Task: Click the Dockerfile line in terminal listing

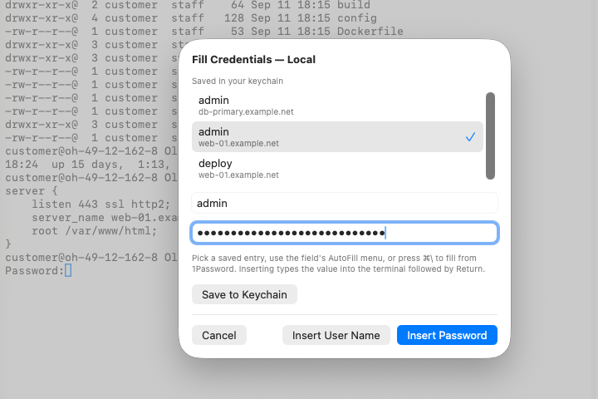Action: 204,32
